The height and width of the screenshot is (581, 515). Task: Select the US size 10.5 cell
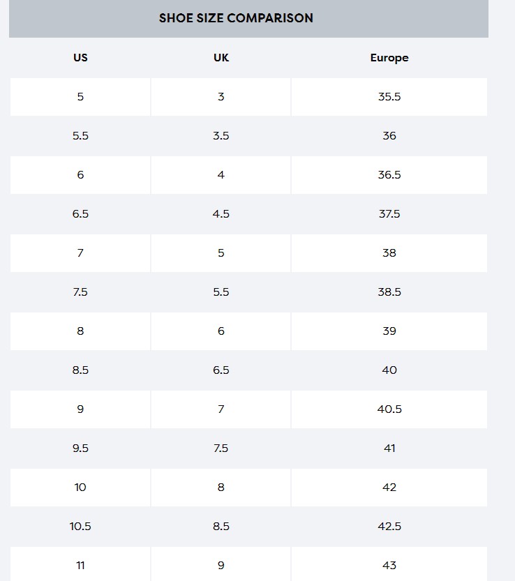click(80, 527)
